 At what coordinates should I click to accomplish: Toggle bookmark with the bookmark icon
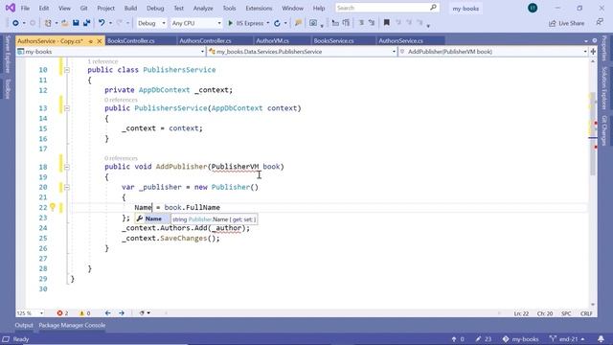[x=387, y=23]
